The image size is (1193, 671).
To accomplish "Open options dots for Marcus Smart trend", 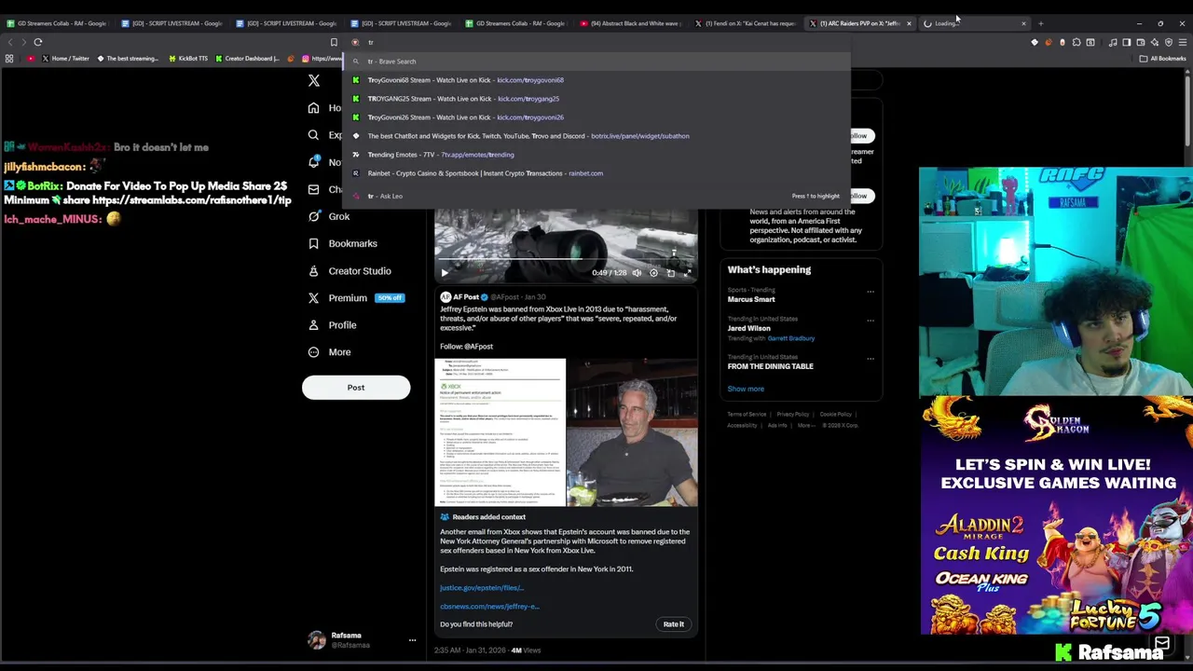I will pyautogui.click(x=871, y=293).
